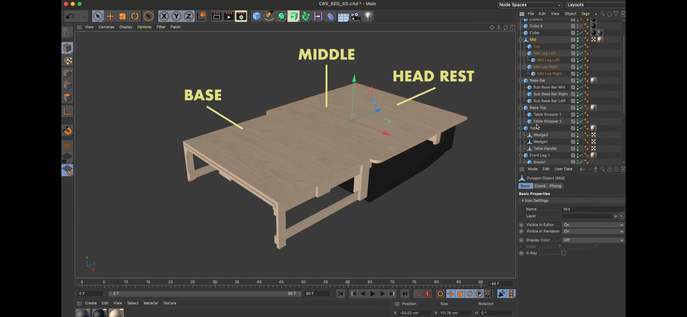The height and width of the screenshot is (317, 687).
Task: Click the red Autokeying button
Action: pyautogui.click(x=427, y=294)
